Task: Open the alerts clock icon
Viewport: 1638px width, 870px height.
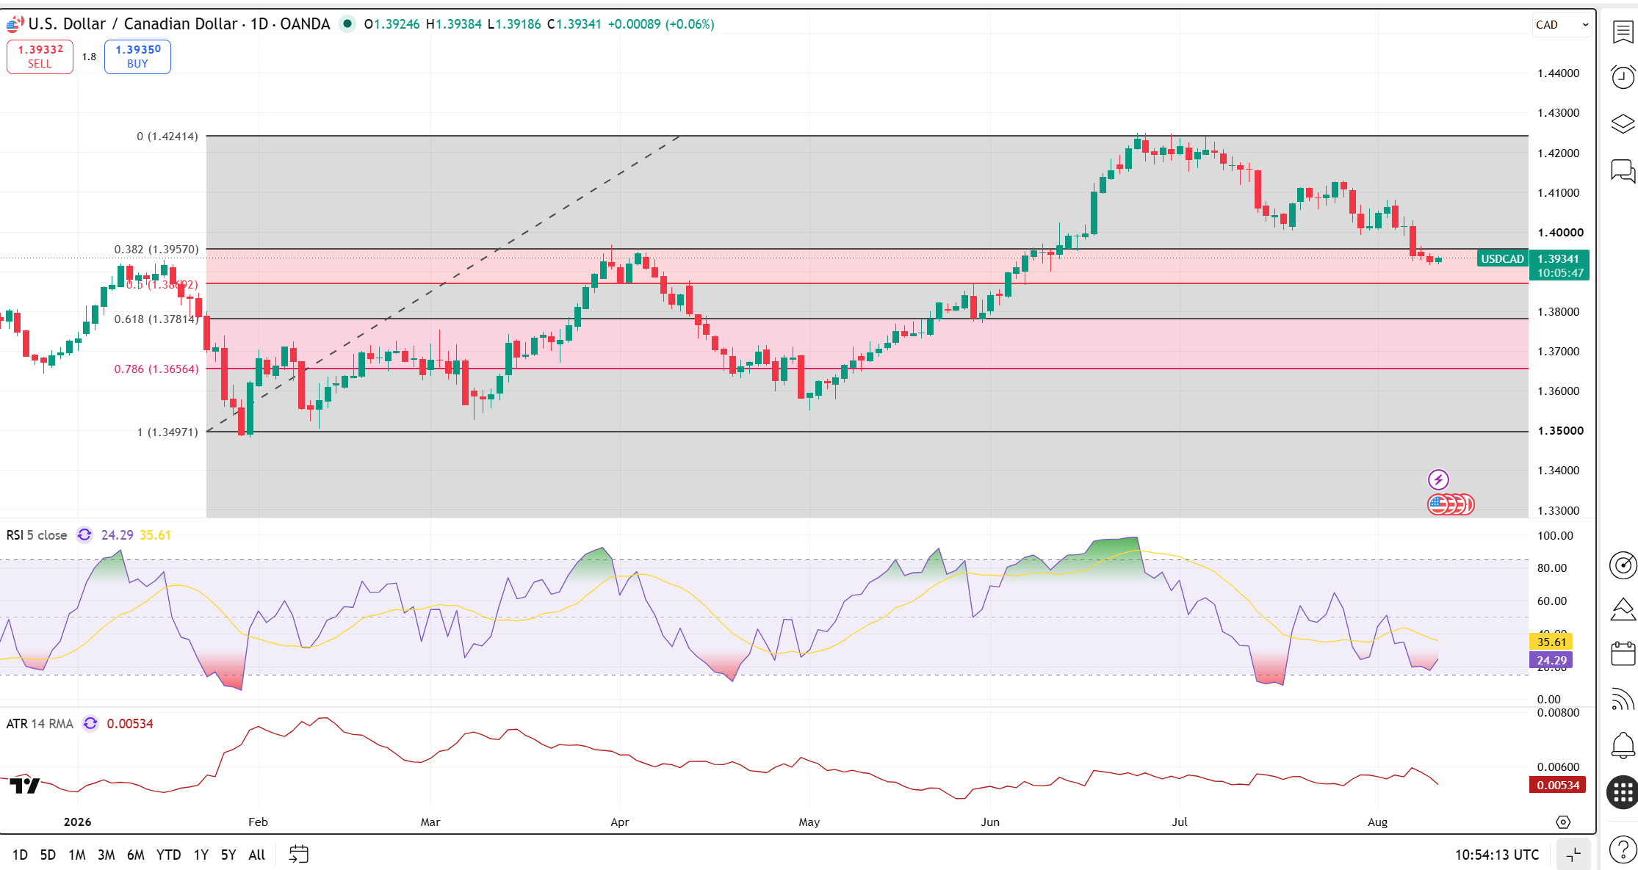Action: 1623,77
